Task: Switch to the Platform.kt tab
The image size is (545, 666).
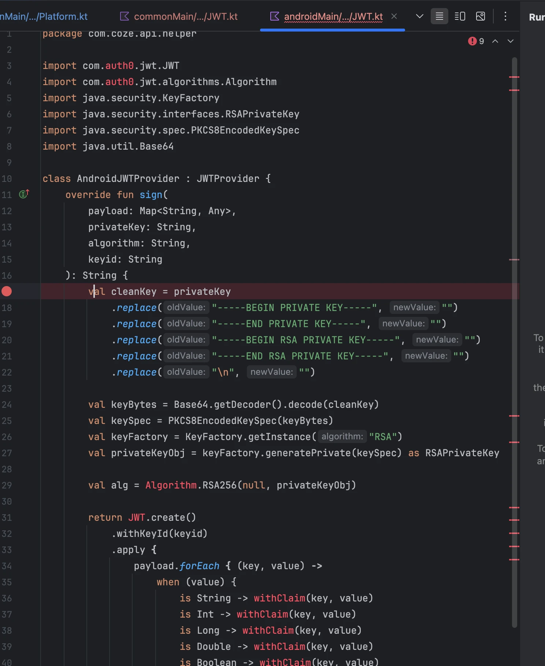Action: click(x=44, y=17)
